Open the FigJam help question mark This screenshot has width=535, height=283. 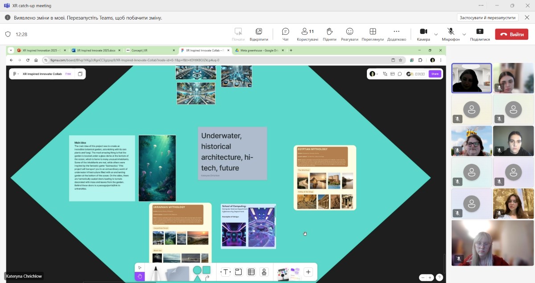[439, 277]
